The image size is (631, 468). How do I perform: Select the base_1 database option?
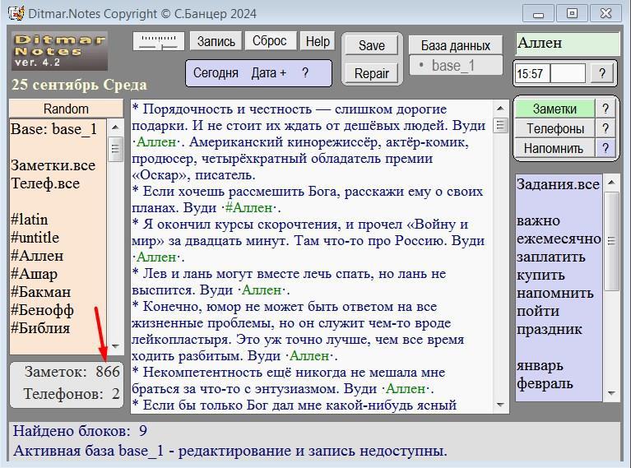point(455,66)
